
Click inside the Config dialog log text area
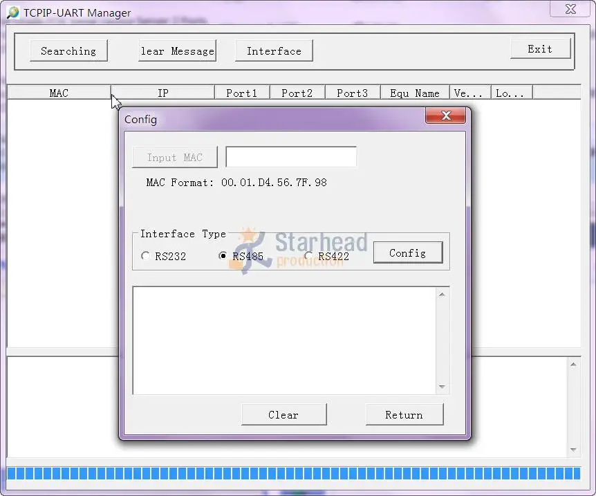tap(284, 341)
